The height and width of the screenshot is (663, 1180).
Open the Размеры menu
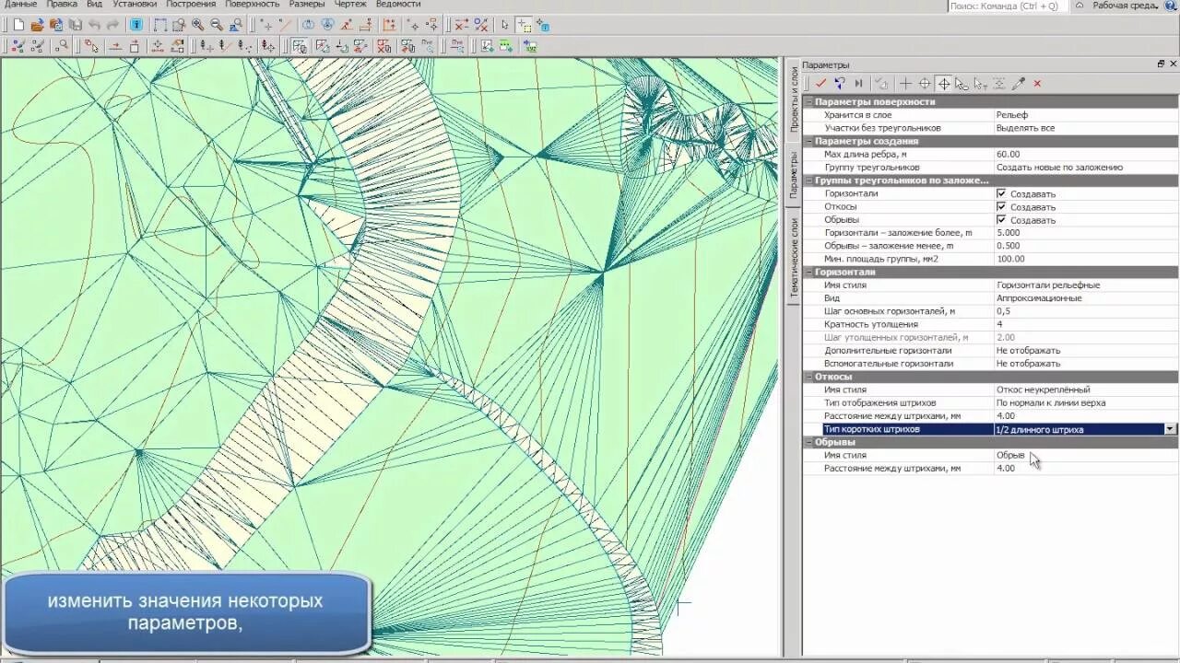pos(306,5)
